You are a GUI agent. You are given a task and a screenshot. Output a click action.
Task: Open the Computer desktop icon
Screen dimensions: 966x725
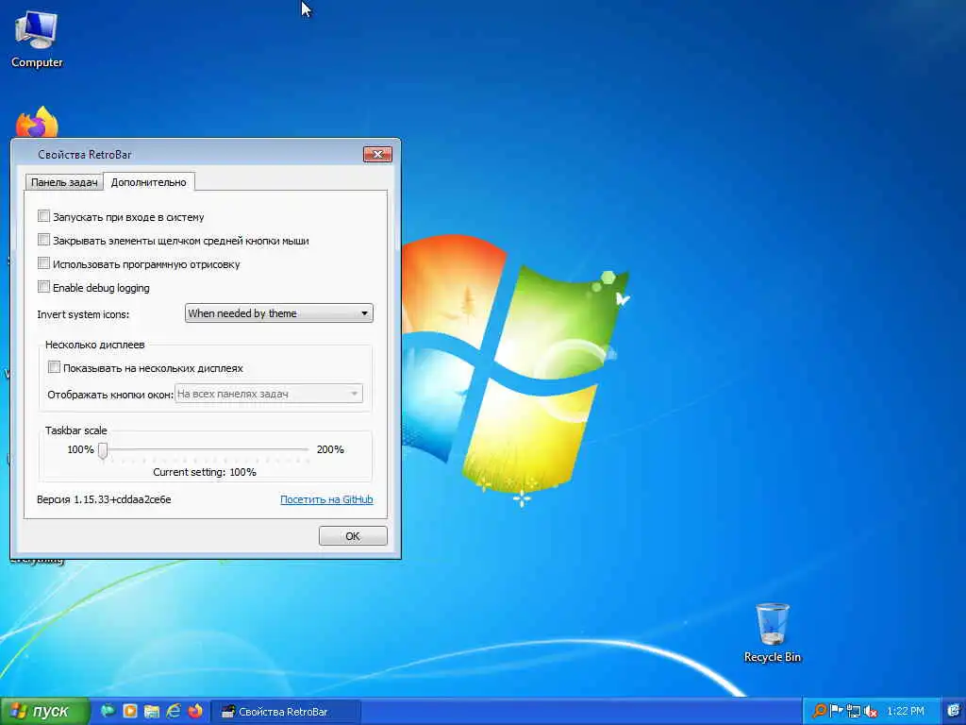point(37,39)
